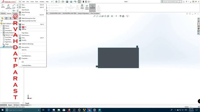Choose Save All in File menu
The height and width of the screenshot is (112, 200).
click(x=32, y=29)
